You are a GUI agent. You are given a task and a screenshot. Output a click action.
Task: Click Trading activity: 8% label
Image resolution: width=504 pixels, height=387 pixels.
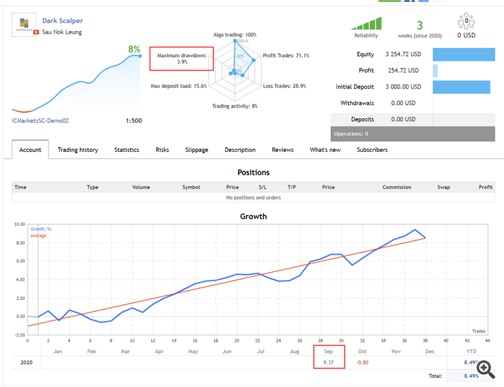pyautogui.click(x=235, y=106)
